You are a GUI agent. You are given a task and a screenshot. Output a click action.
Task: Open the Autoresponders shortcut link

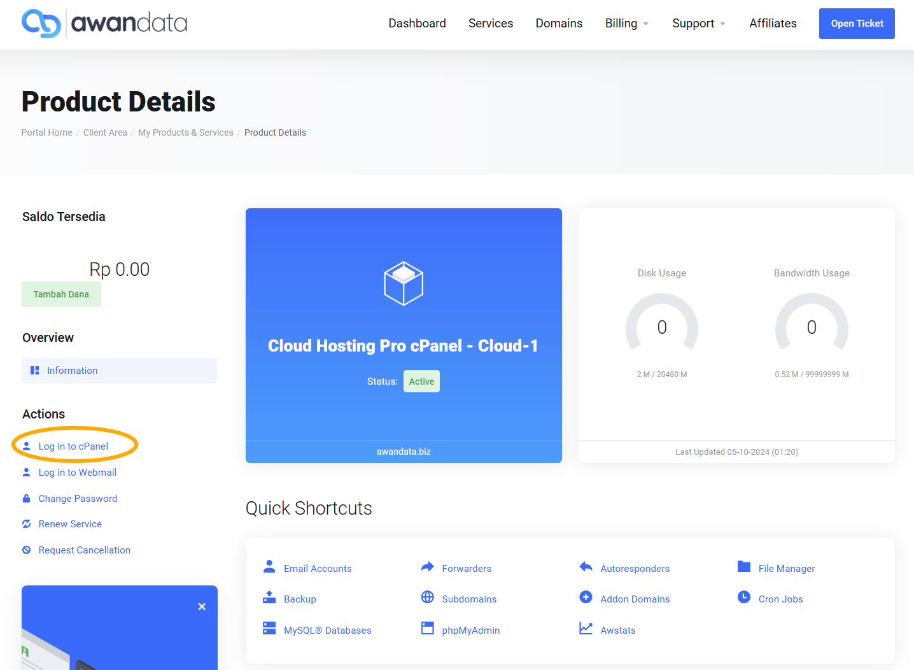pyautogui.click(x=635, y=569)
